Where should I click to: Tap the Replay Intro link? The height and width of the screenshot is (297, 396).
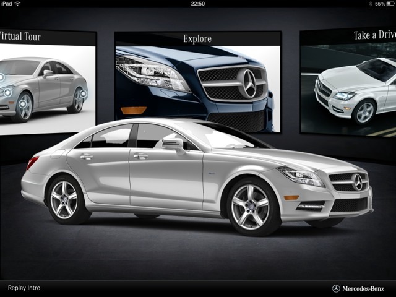click(24, 288)
